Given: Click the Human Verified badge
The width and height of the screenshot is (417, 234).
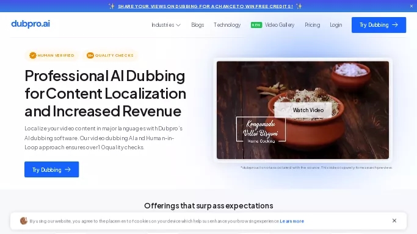Looking at the screenshot, I should pyautogui.click(x=52, y=55).
